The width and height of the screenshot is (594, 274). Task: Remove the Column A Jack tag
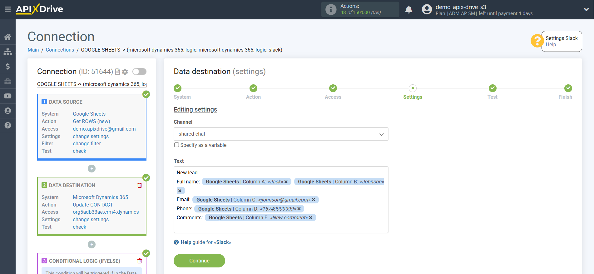[x=286, y=182]
